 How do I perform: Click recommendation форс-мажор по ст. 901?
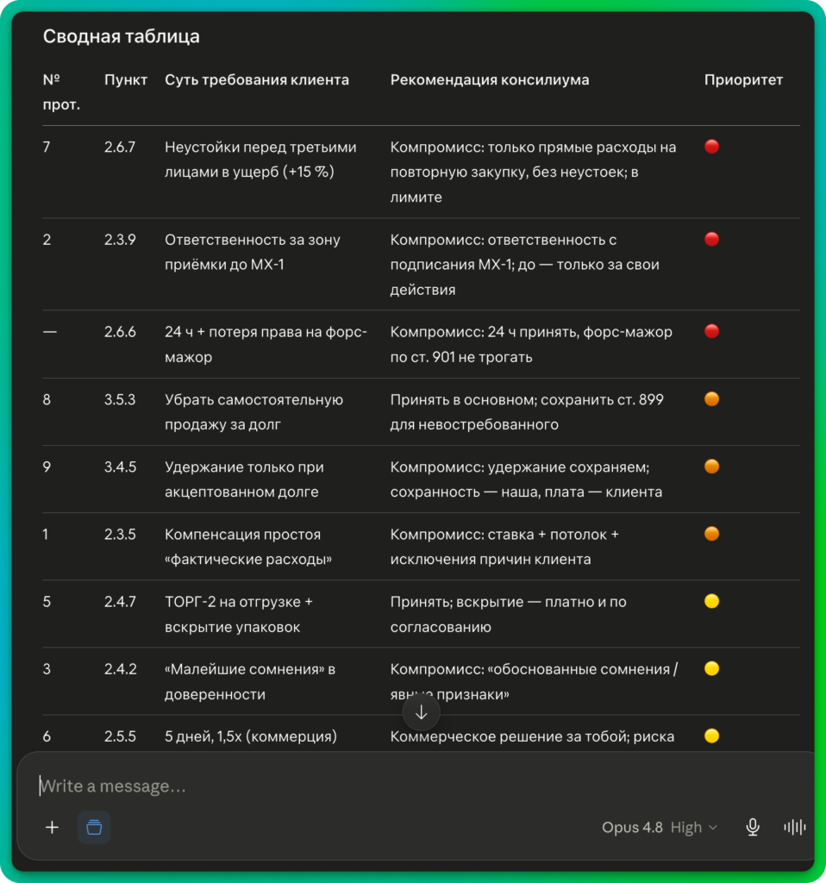point(531,345)
